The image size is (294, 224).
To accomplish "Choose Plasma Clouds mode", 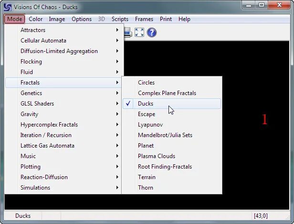I will click(172, 156).
